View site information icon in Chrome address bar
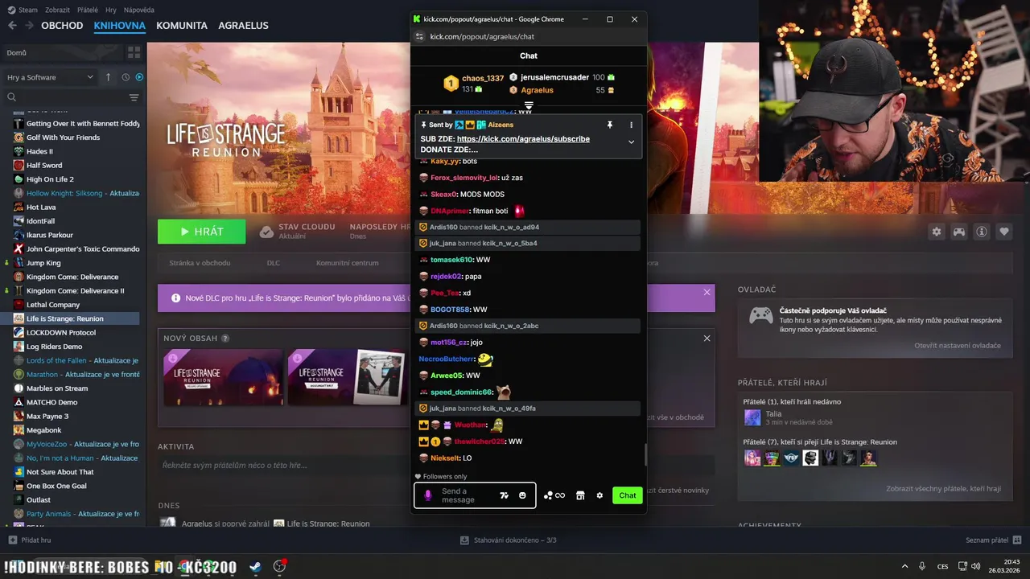This screenshot has height=579, width=1030. tap(419, 36)
